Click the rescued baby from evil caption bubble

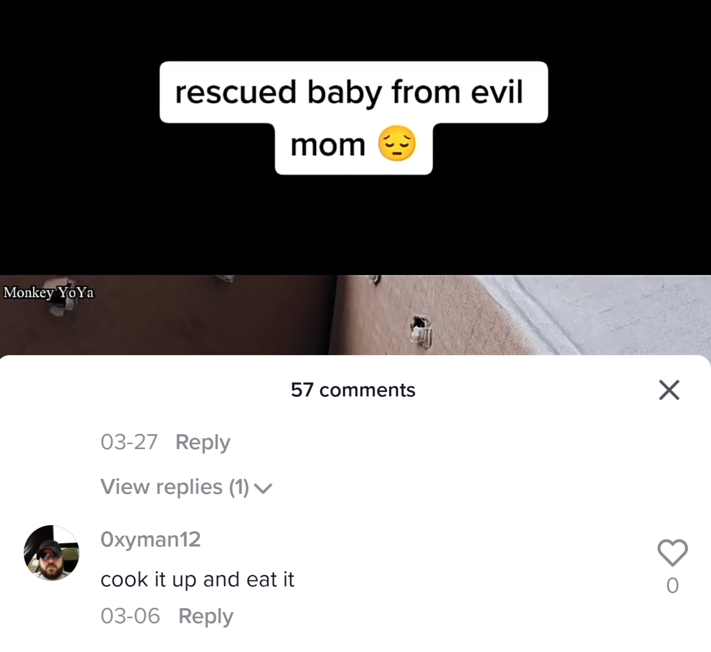click(x=353, y=92)
